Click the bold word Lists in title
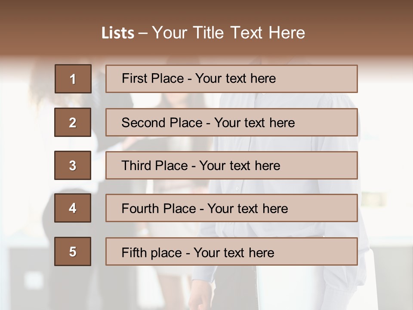This screenshot has height=310, width=413. tap(117, 33)
